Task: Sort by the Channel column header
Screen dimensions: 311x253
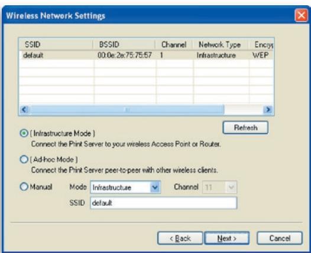Action: click(x=174, y=44)
